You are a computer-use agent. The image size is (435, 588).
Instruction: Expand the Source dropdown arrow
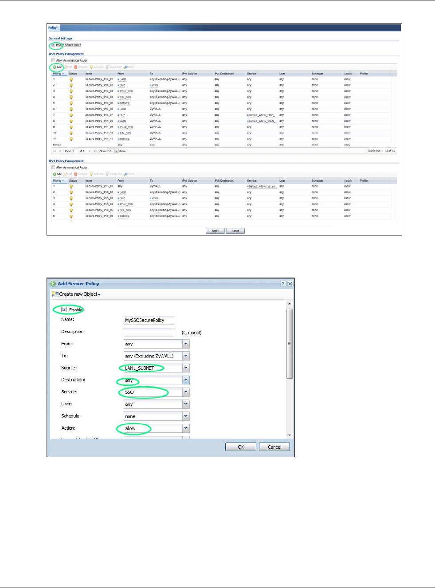pyautogui.click(x=186, y=368)
